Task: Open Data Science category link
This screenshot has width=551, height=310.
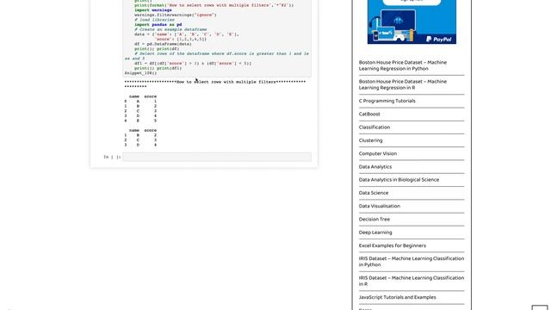Action: click(374, 193)
